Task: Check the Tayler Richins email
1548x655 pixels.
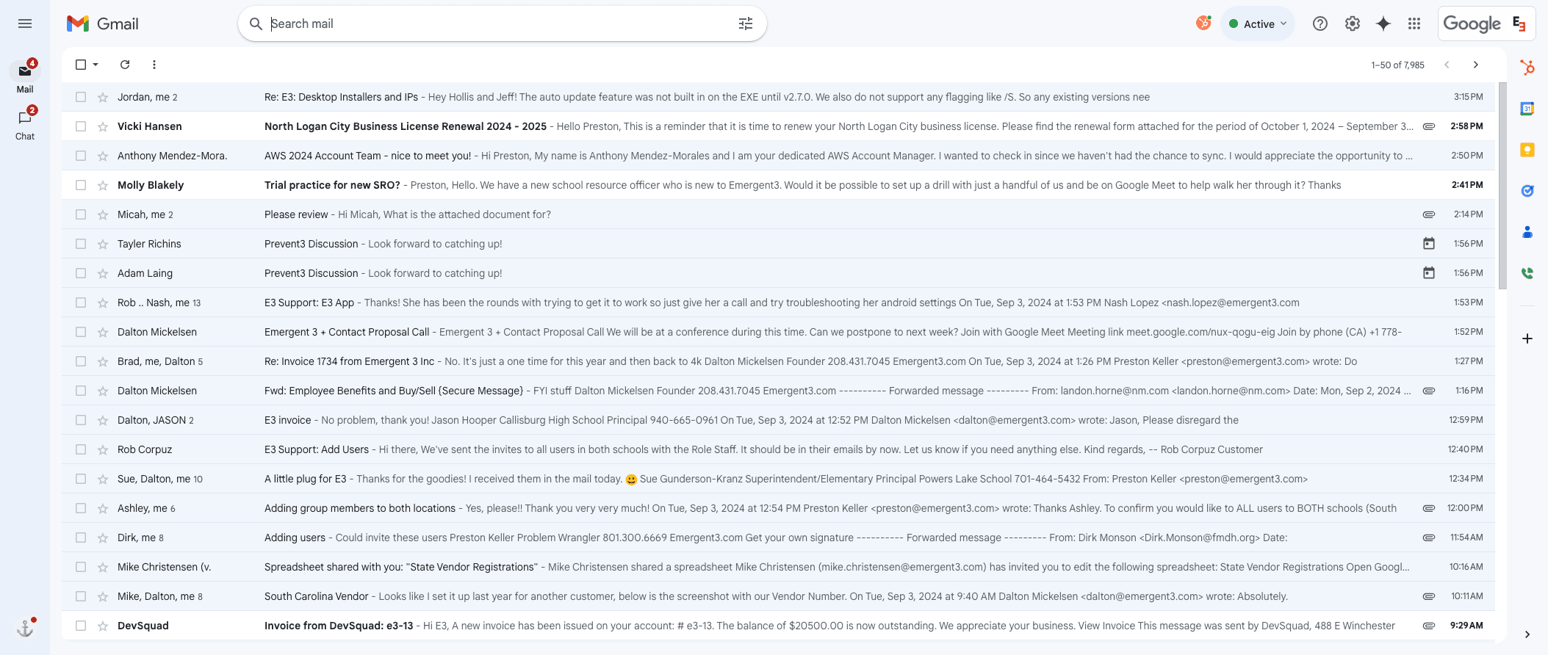Action: [81, 244]
